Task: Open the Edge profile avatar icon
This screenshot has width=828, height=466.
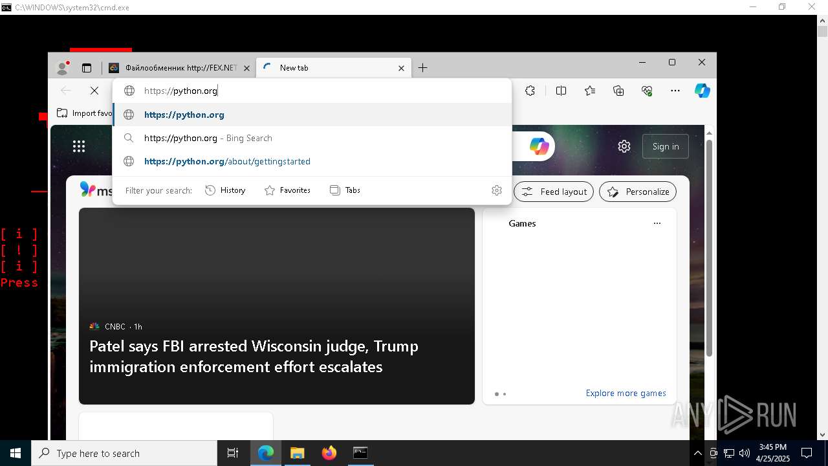Action: click(63, 67)
